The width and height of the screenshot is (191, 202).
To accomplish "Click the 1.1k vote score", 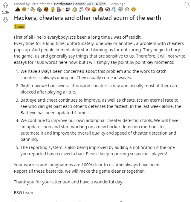I will 5,13.
